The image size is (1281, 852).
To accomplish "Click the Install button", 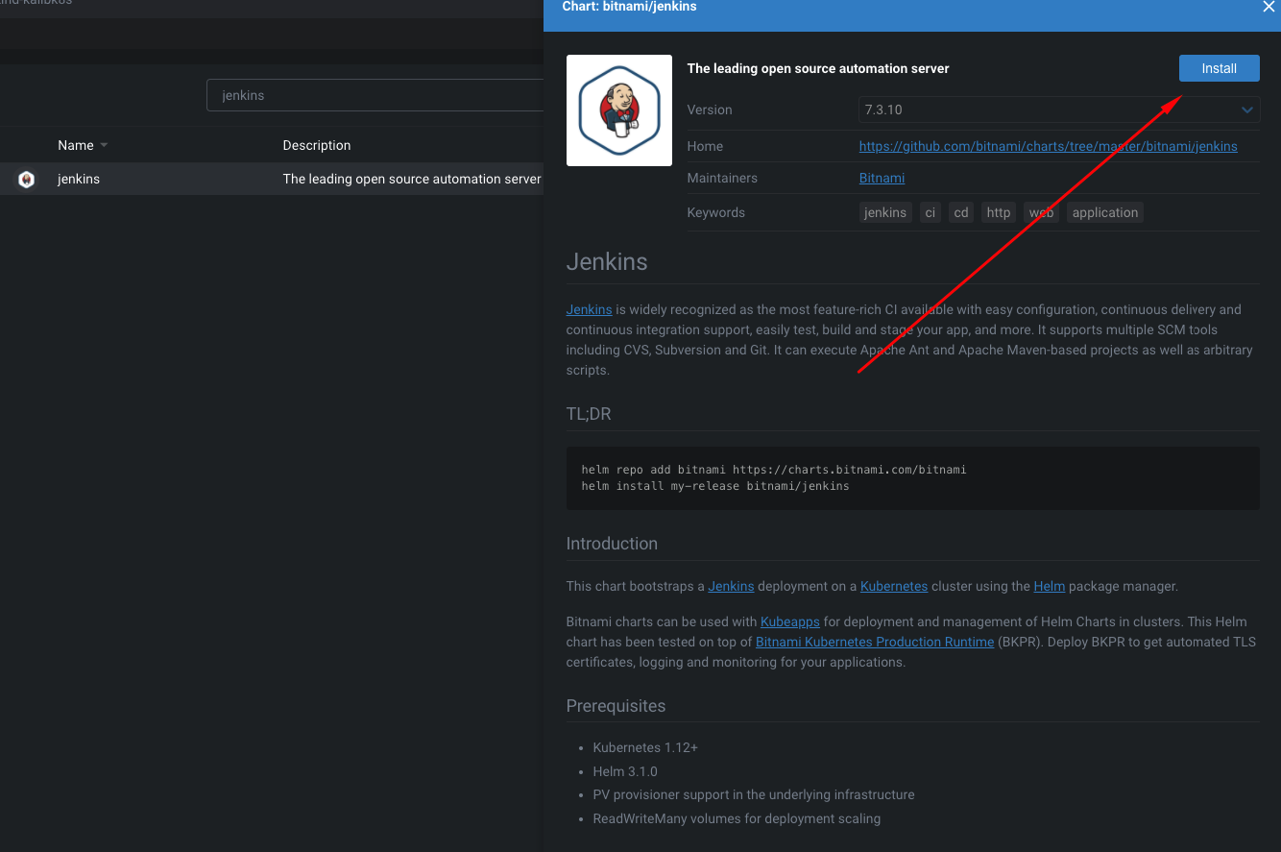I will tap(1219, 68).
